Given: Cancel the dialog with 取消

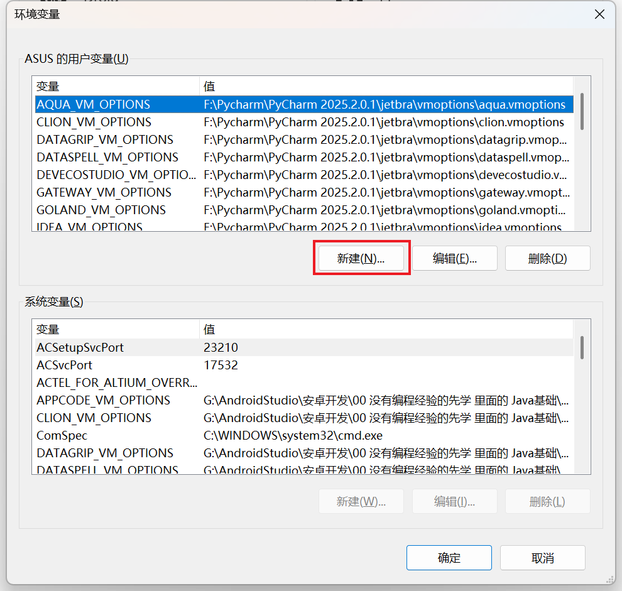Looking at the screenshot, I should tap(543, 558).
